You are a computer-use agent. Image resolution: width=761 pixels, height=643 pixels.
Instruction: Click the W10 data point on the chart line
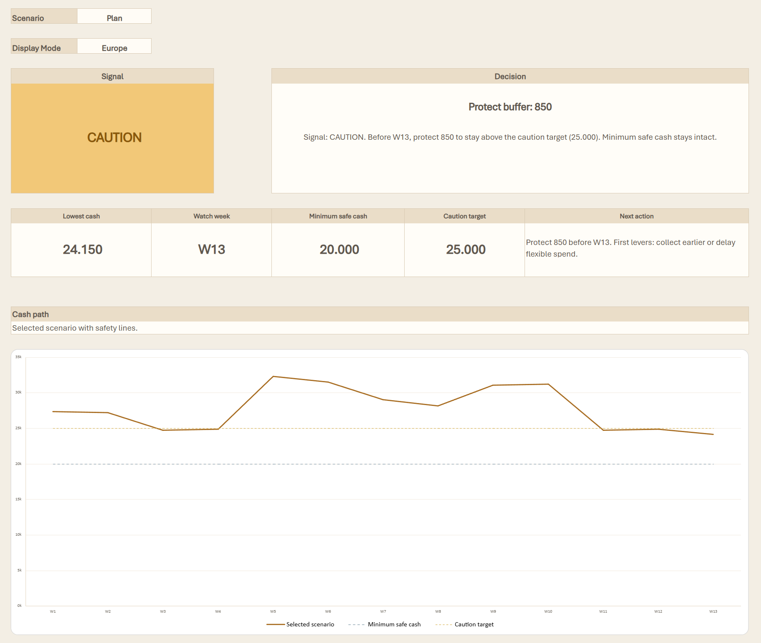point(548,384)
